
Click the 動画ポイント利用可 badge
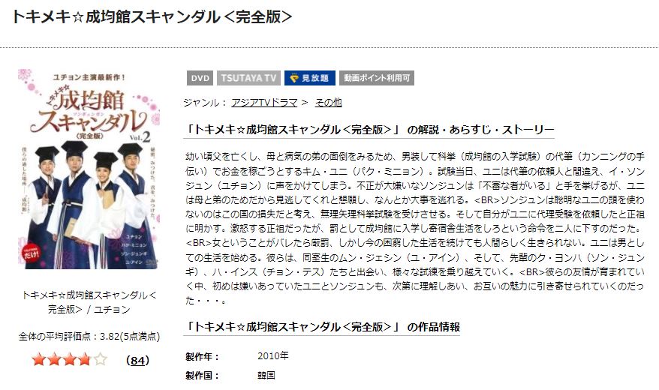click(x=377, y=78)
